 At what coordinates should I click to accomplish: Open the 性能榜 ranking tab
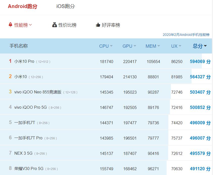click(21, 25)
